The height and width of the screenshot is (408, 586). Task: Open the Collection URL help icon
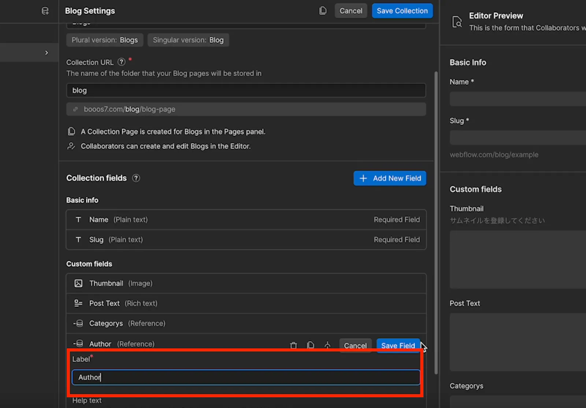click(x=121, y=62)
